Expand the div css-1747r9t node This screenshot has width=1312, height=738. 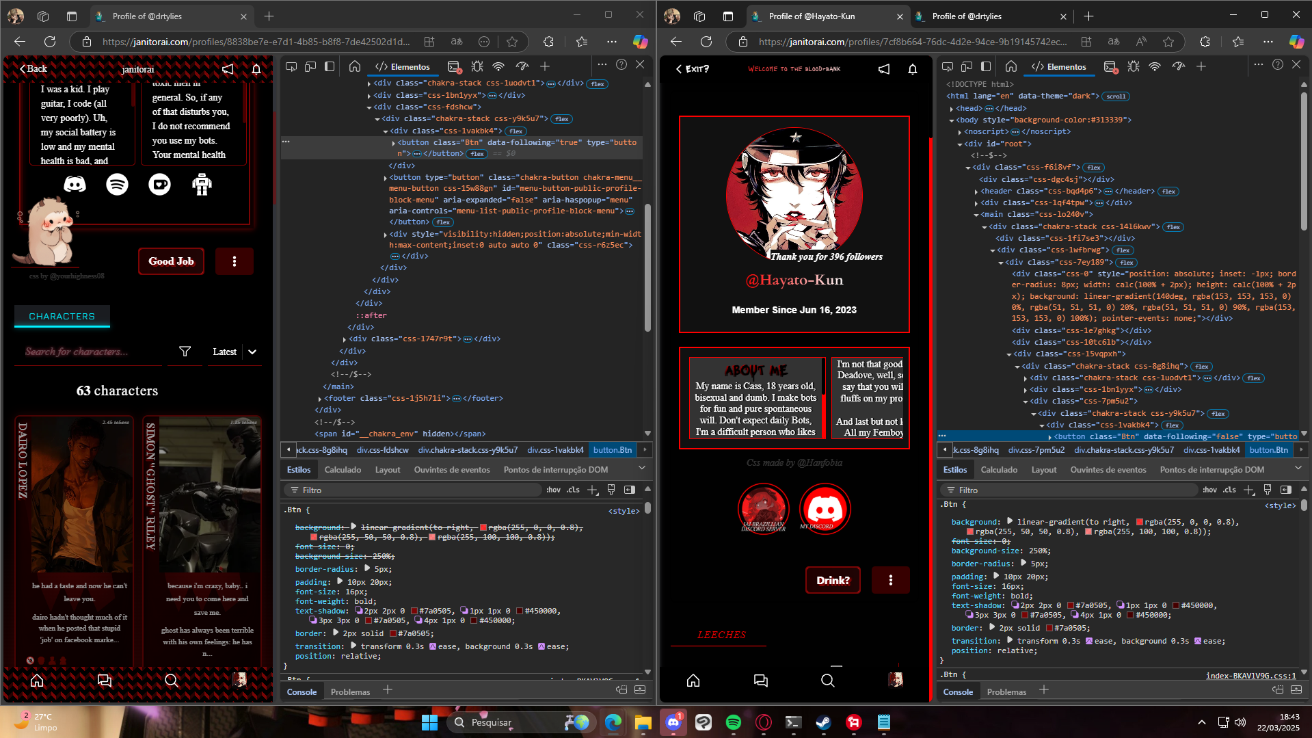click(x=345, y=339)
